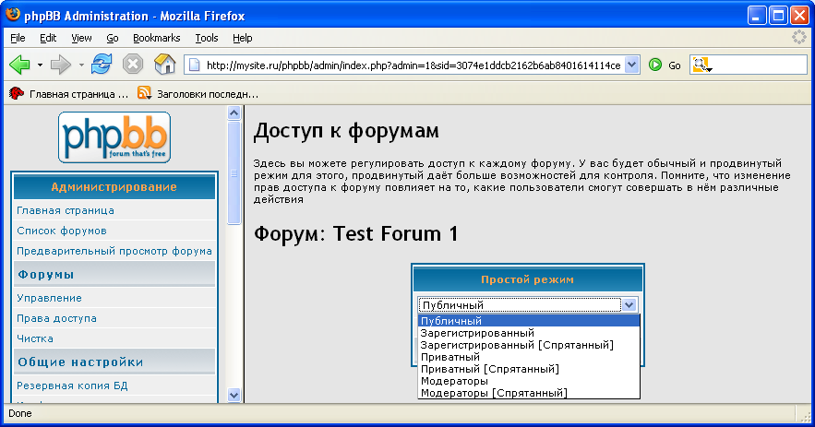Choose the Модераторы option

[529, 381]
